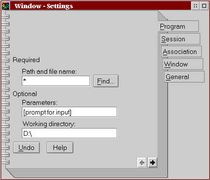This screenshot has width=210, height=180.
Task: Focus the Path and file name field
Action: tap(56, 81)
